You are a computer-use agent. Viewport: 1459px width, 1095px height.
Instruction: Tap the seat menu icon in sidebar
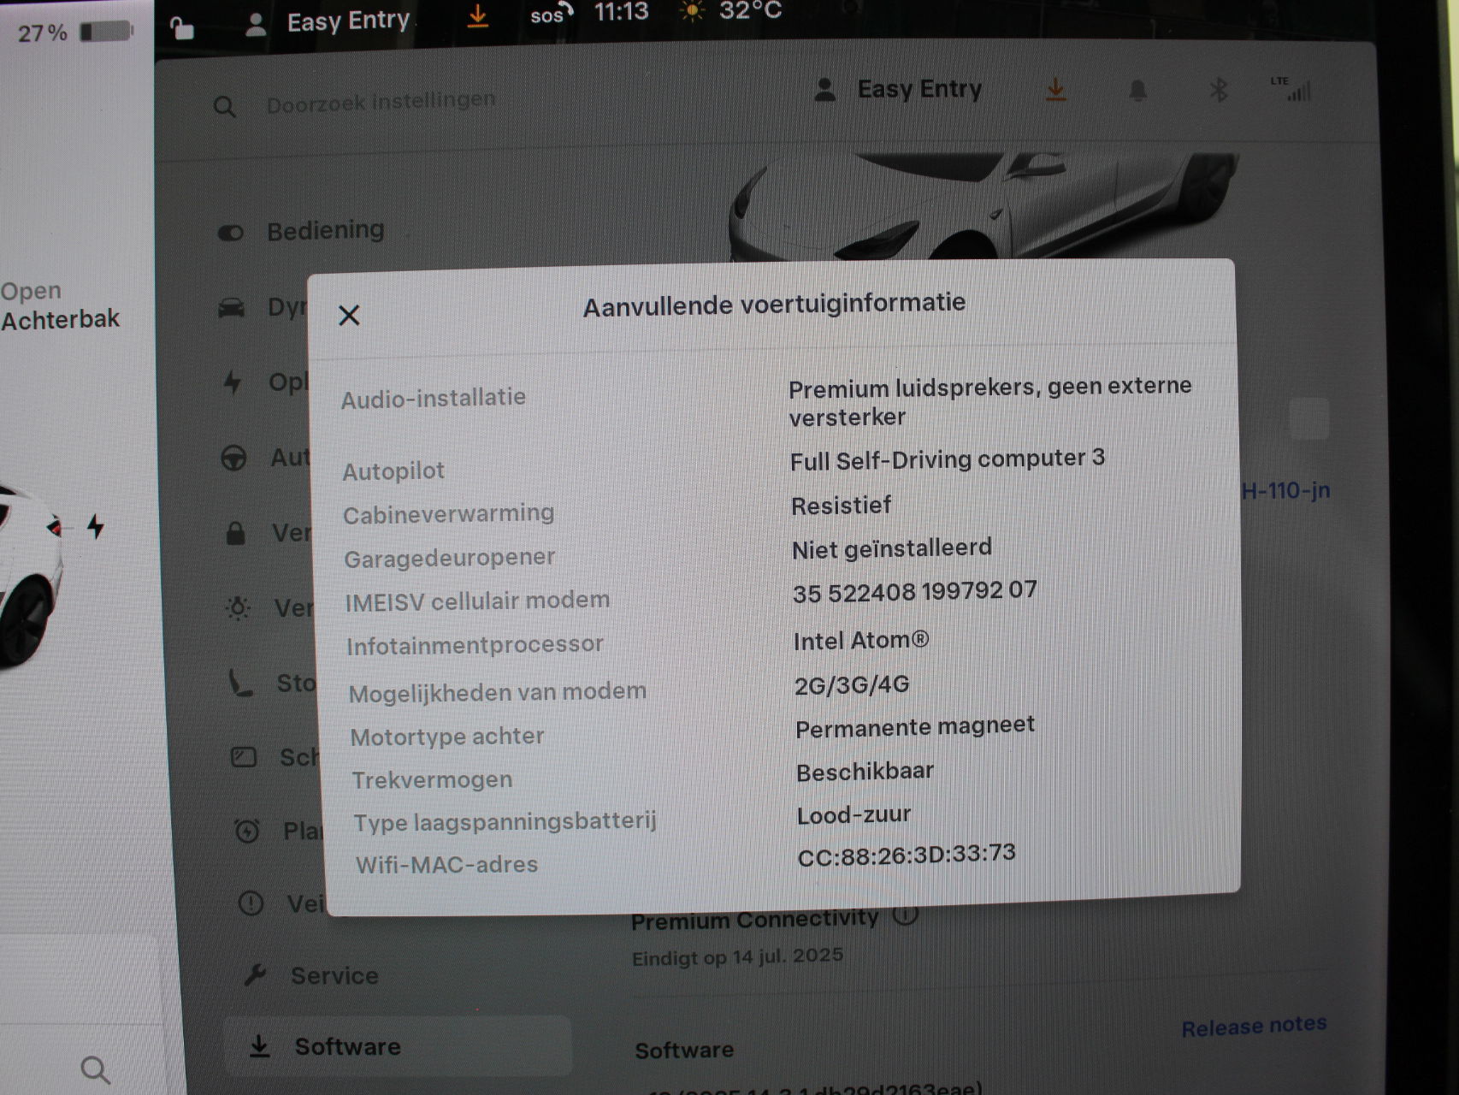(x=240, y=683)
